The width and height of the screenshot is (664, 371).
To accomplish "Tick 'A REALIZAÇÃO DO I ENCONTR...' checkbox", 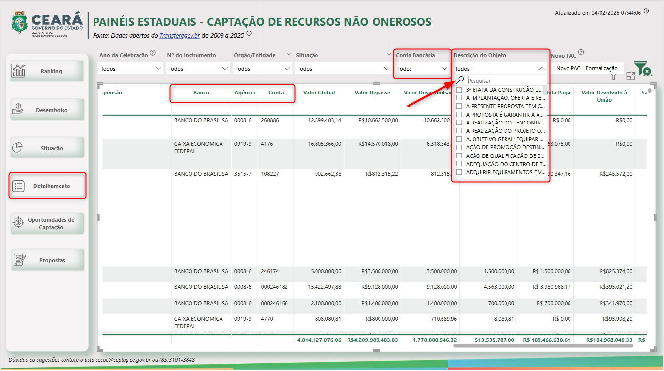I will coord(459,123).
